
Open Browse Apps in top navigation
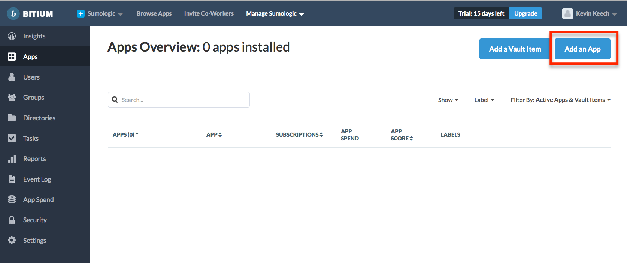click(x=154, y=14)
